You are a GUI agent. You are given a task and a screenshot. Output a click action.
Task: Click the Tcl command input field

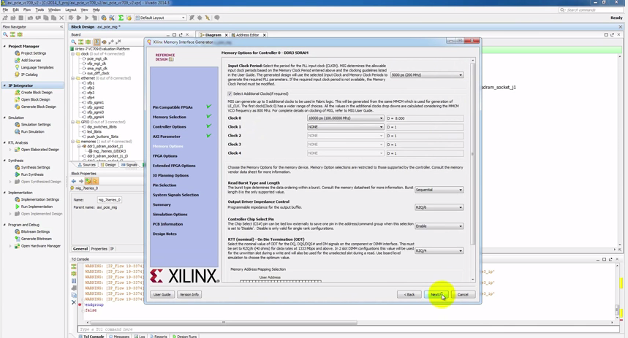349,329
